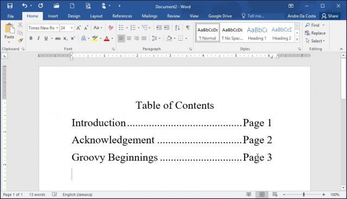Apply the yellow text highlight color
This screenshot has width=347, height=199.
95,38
